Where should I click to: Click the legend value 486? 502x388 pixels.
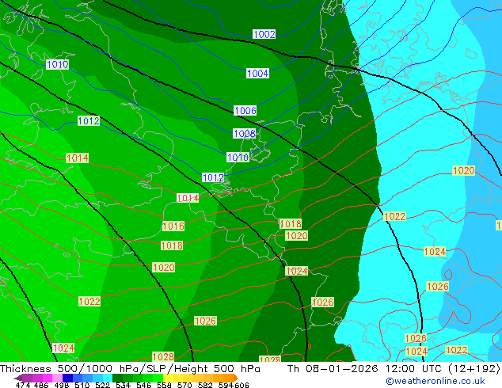[41, 385]
